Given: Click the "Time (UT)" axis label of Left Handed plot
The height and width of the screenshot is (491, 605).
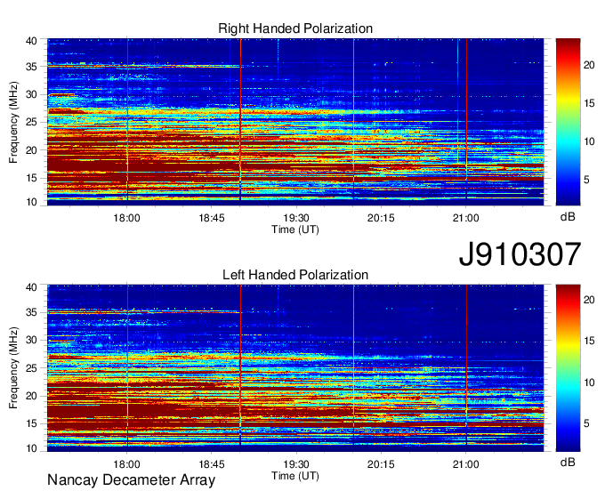Looking at the screenshot, I should [295, 476].
